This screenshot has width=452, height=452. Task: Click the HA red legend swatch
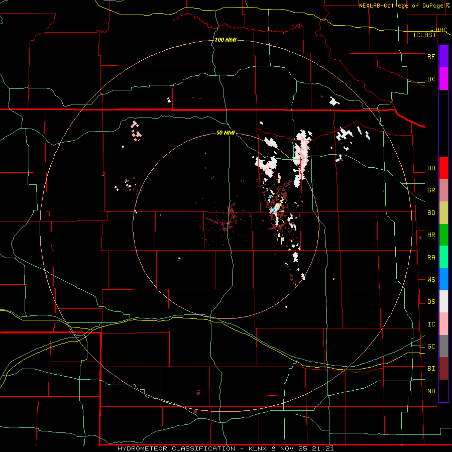point(443,168)
